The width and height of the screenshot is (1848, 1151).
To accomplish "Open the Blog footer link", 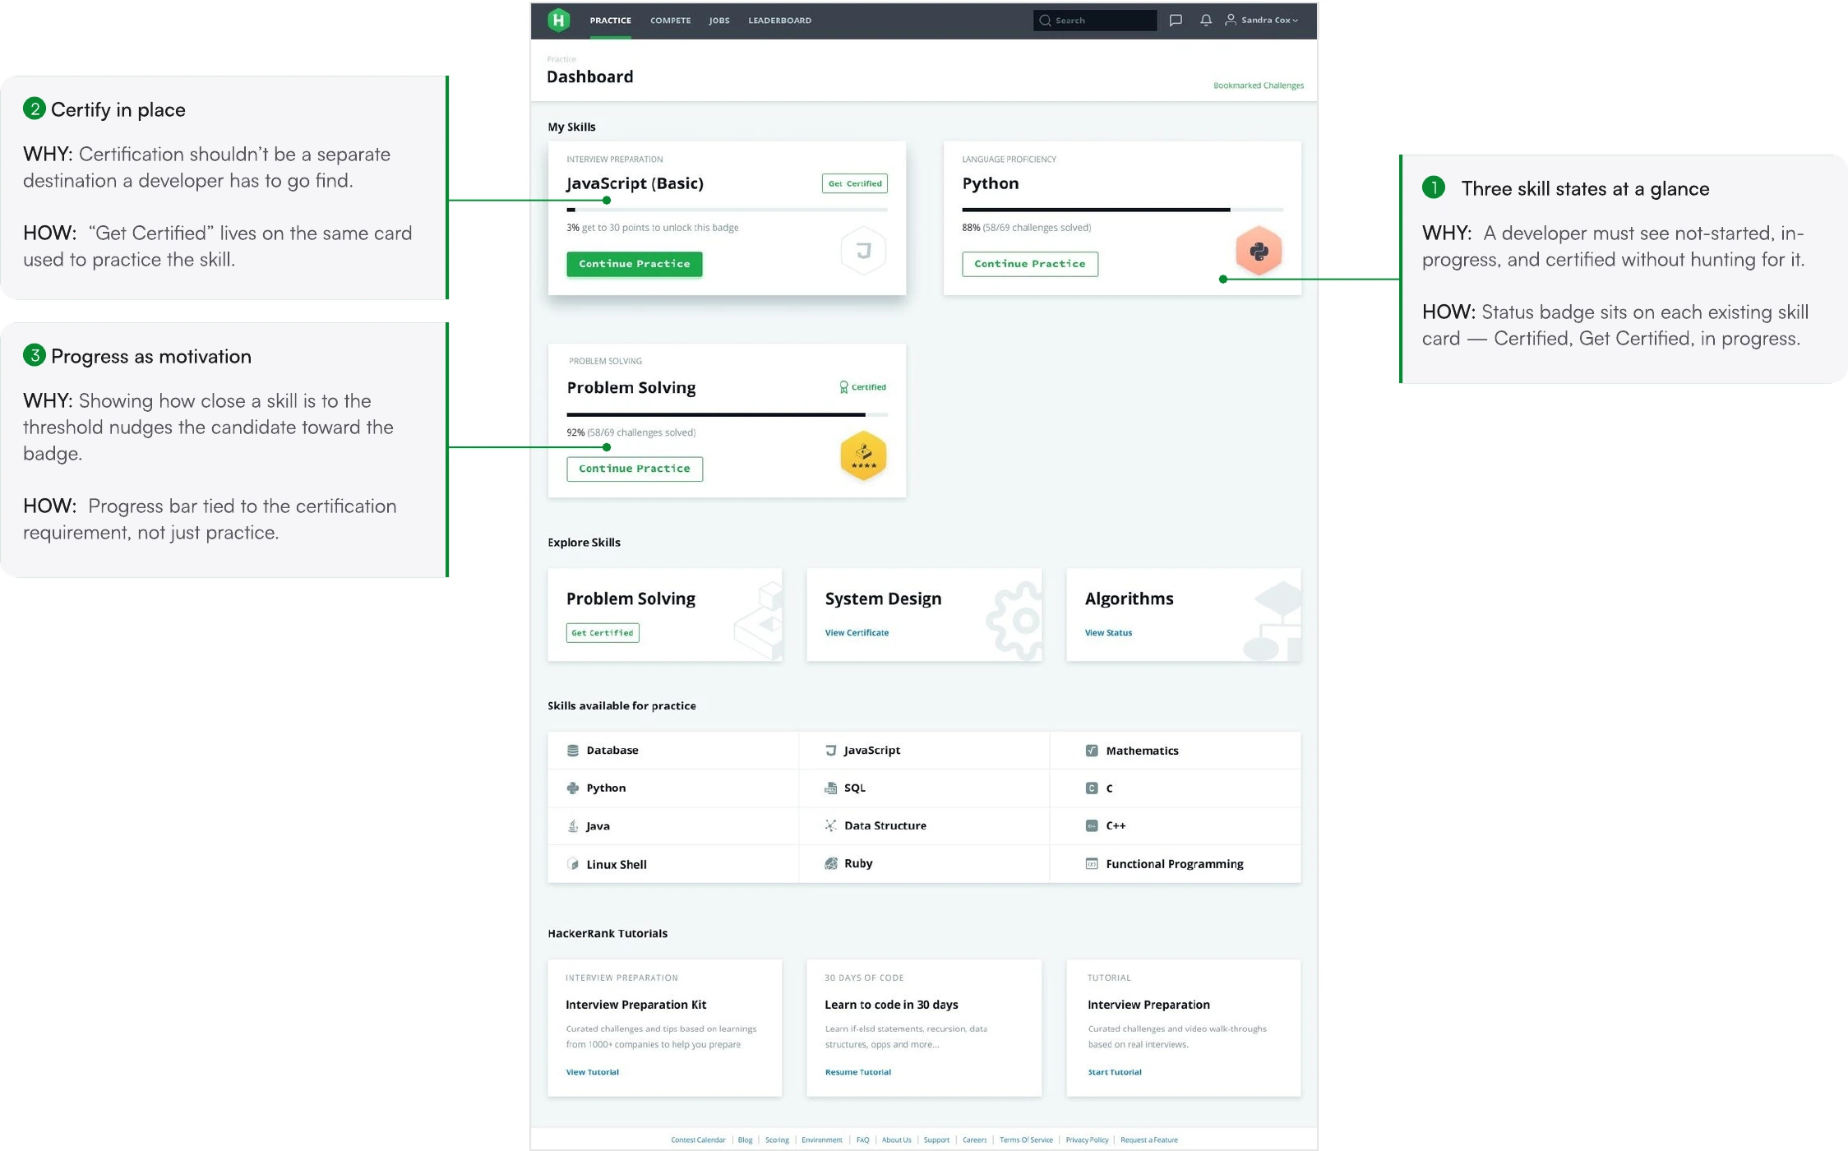I will [x=745, y=1140].
